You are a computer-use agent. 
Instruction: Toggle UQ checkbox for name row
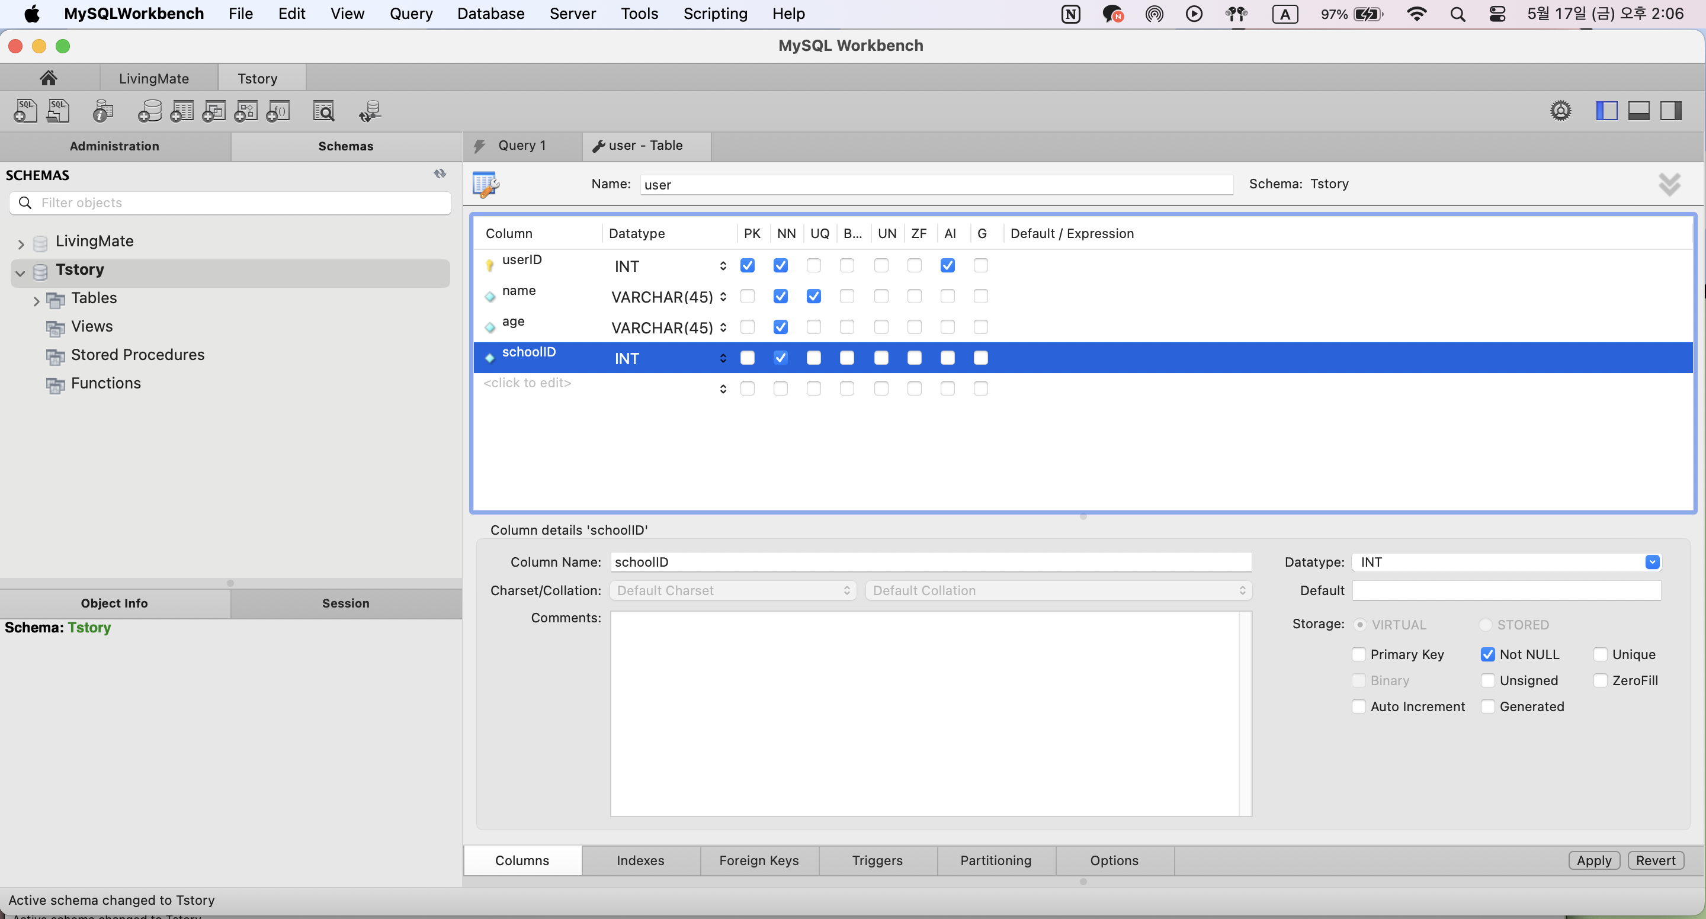[814, 296]
